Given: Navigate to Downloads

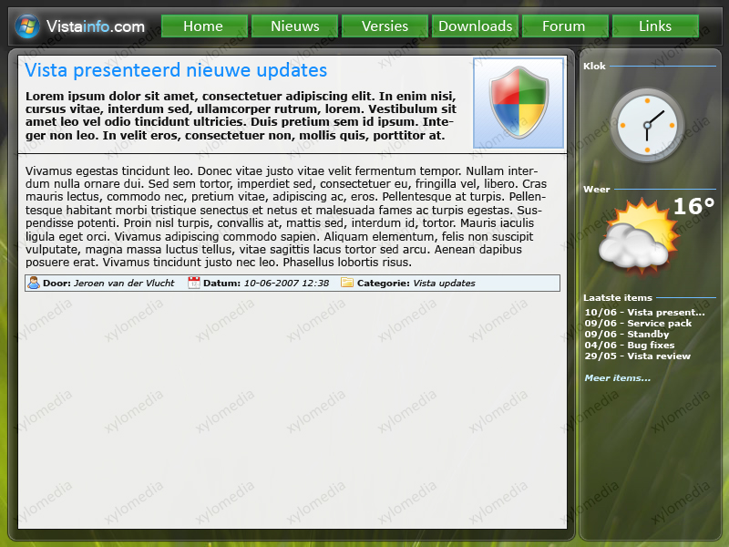Looking at the screenshot, I should (475, 26).
